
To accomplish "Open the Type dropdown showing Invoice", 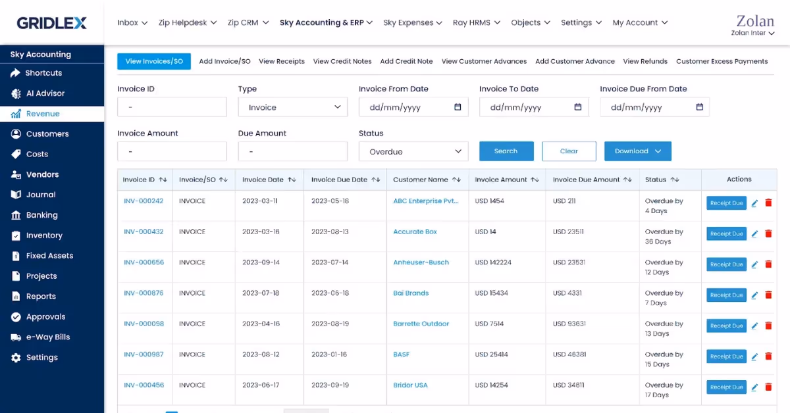I will (x=292, y=107).
